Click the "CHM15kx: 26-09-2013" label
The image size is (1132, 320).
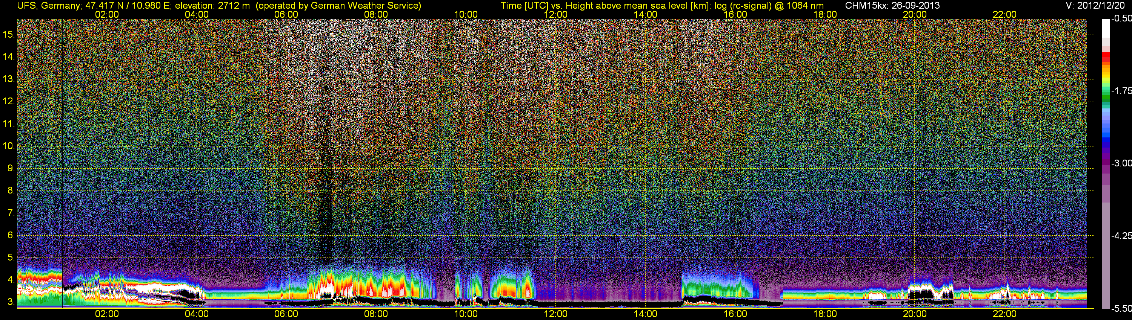click(892, 6)
